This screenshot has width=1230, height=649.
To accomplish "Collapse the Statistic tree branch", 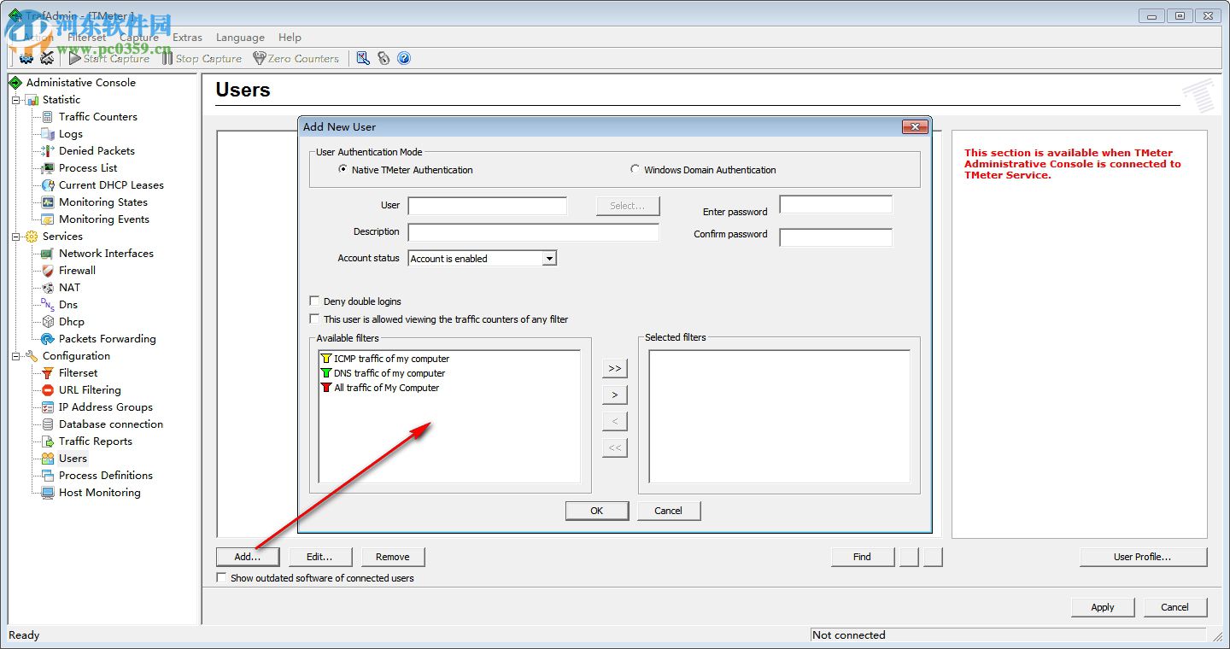I will tap(15, 100).
